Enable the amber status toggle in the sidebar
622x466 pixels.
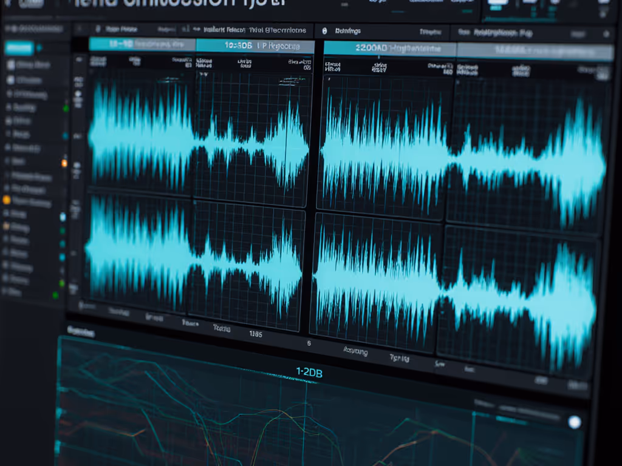point(63,163)
